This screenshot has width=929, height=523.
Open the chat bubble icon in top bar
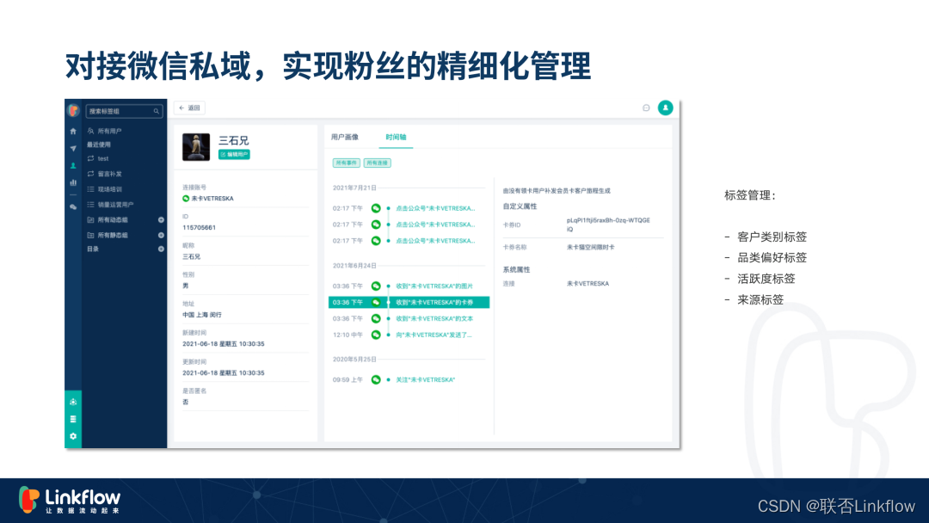click(646, 108)
